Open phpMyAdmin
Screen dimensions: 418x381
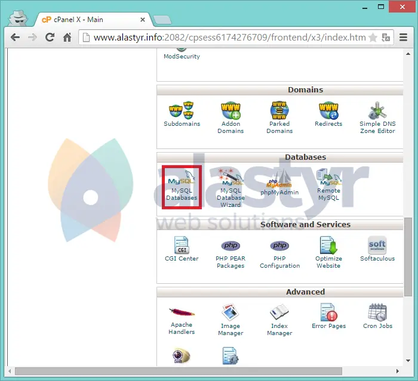279,186
